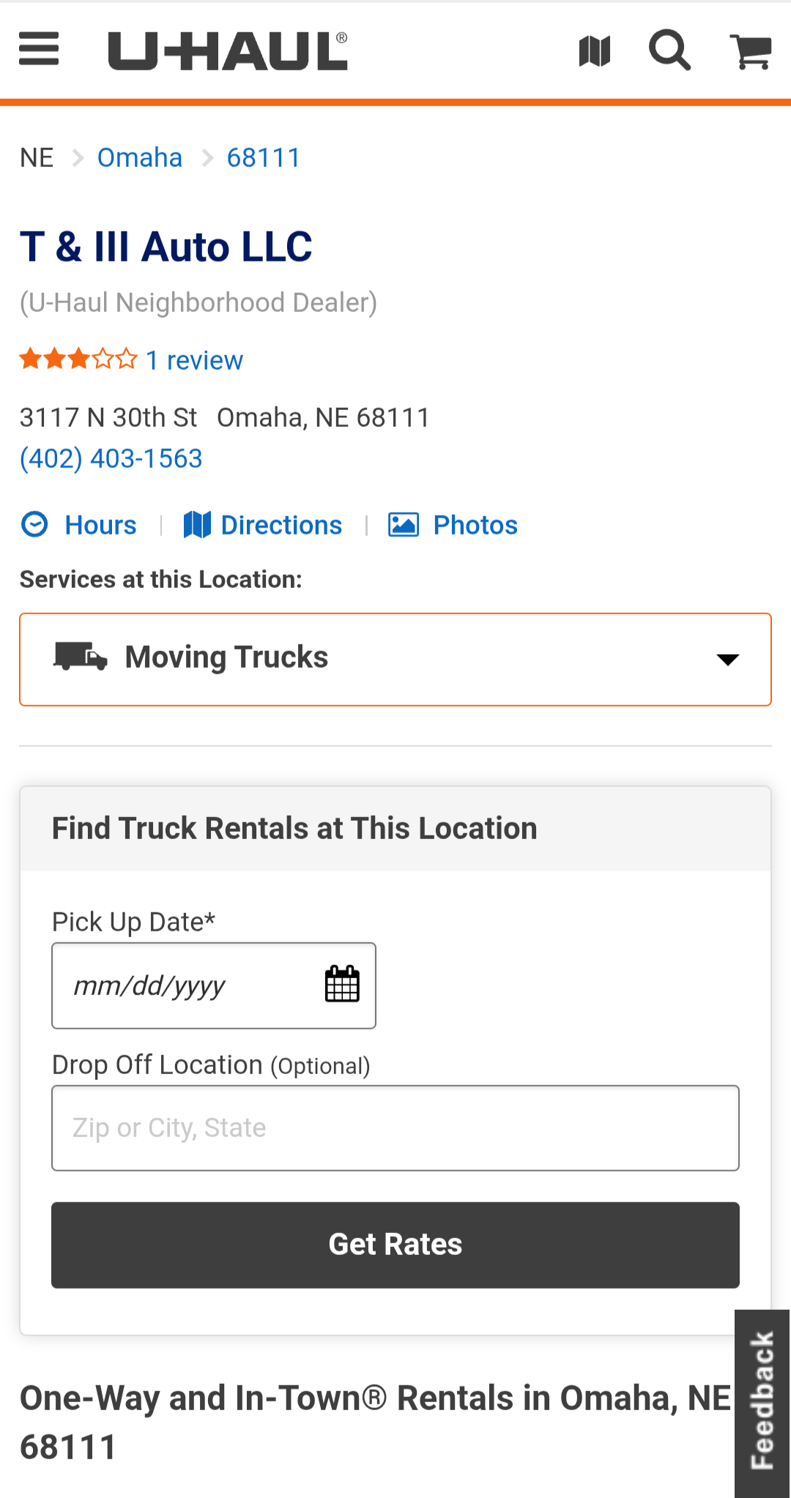Click the dropdown arrow in the services box
This screenshot has height=1498, width=791.
coord(727,660)
